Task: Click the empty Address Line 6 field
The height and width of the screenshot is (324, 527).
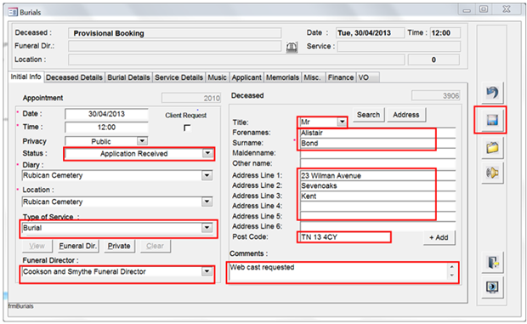Action: [x=377, y=226]
